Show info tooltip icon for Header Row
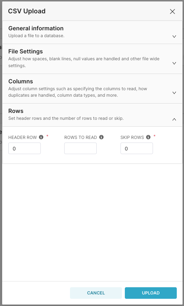 (x=41, y=137)
